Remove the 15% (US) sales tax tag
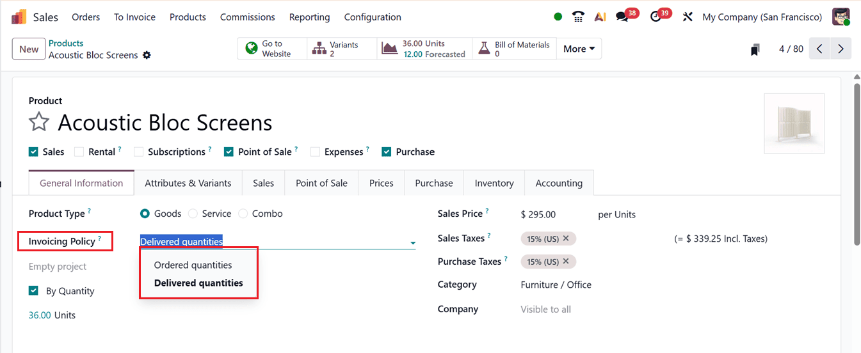The image size is (861, 353). (x=566, y=239)
